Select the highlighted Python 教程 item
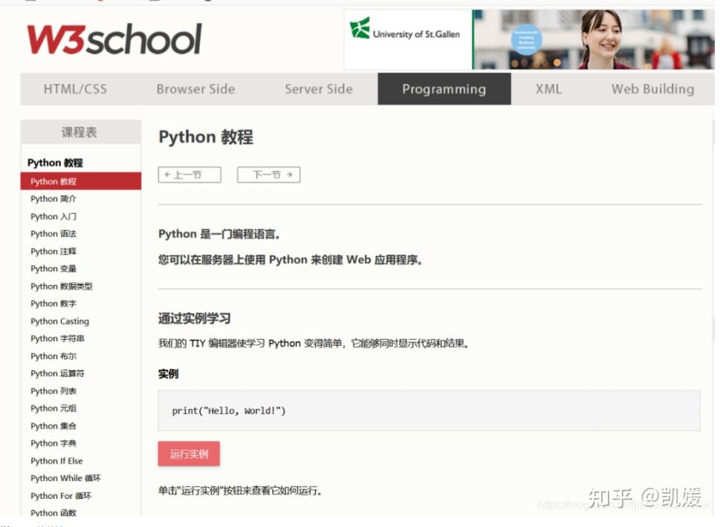720x527 pixels. [52, 180]
